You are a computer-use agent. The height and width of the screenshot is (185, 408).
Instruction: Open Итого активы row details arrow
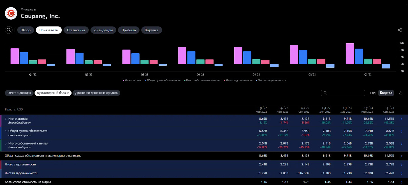coord(402,119)
